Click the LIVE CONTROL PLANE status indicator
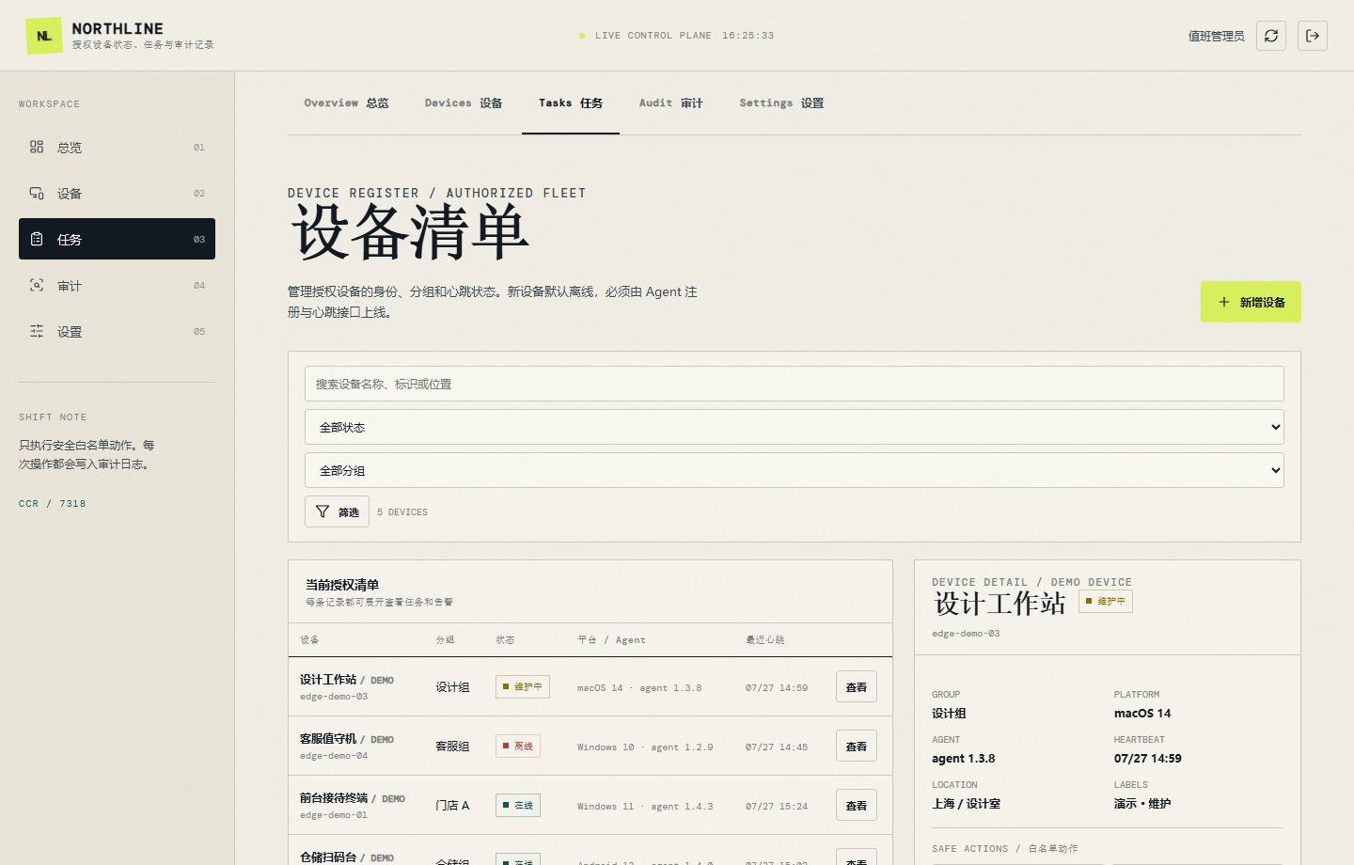The width and height of the screenshot is (1354, 865). (676, 36)
